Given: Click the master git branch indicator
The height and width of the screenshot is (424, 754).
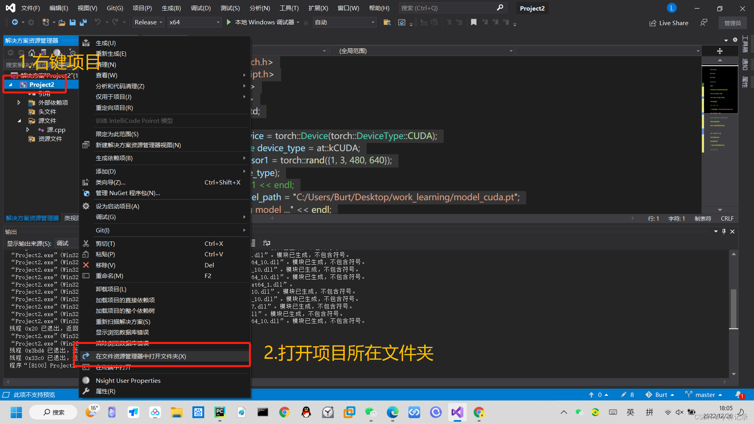Looking at the screenshot, I should [705, 395].
